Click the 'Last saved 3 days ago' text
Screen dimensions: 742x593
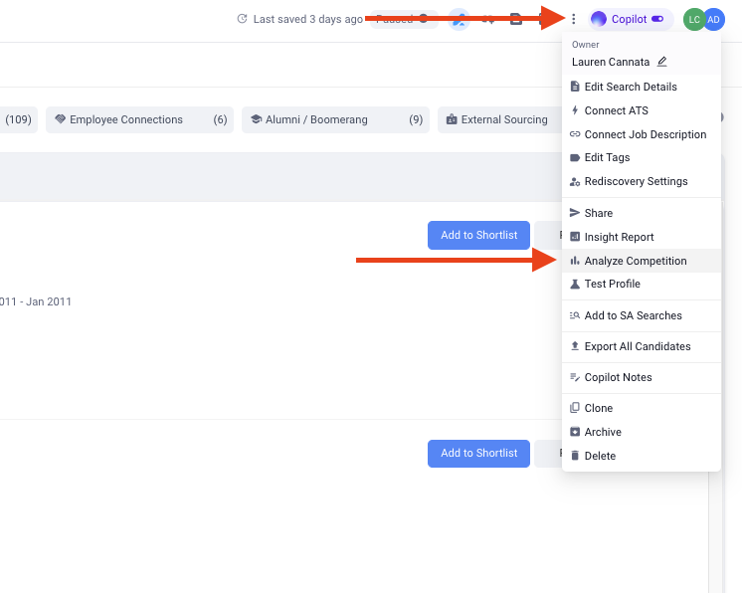point(308,19)
